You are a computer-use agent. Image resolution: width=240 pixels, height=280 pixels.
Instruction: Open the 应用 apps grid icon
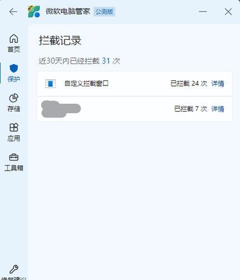14,128
